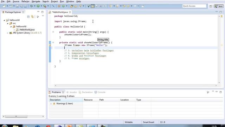This screenshot has height=127, width=225.
Task: Run the program with green play icon
Action: (x=38, y=6)
